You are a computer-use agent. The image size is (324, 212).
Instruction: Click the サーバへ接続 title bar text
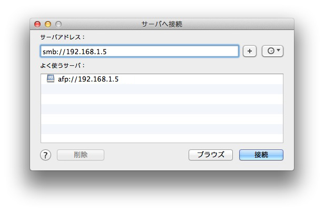click(x=162, y=24)
